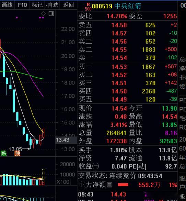Click the latest red candlestick on chart

(x=43, y=133)
